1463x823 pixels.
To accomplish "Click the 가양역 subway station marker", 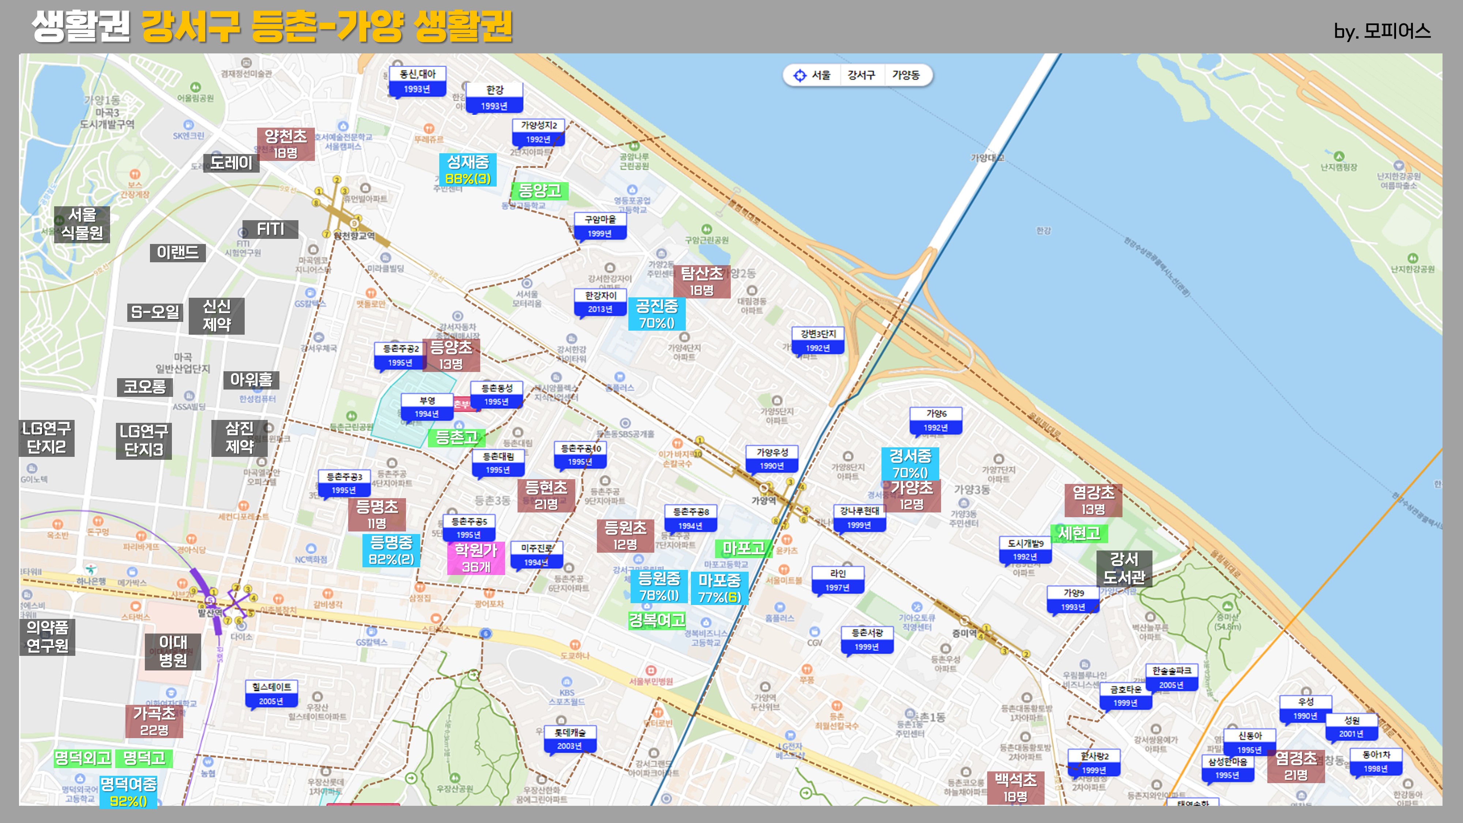I will (764, 488).
